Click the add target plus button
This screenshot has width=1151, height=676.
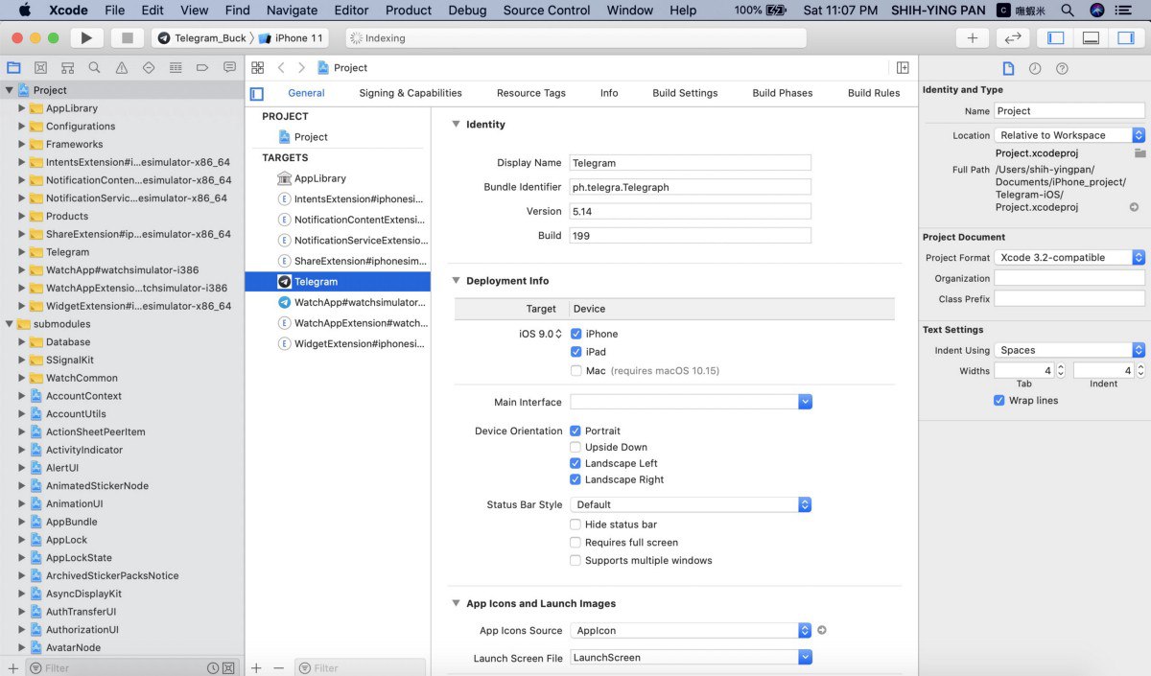[x=256, y=667]
